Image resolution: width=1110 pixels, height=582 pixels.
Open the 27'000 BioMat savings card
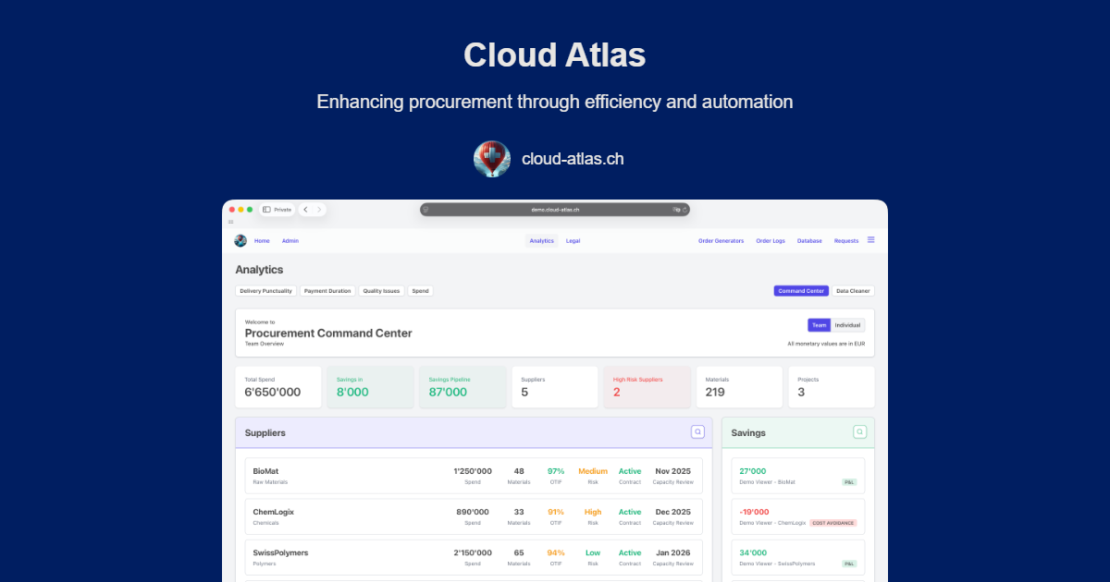(x=798, y=476)
